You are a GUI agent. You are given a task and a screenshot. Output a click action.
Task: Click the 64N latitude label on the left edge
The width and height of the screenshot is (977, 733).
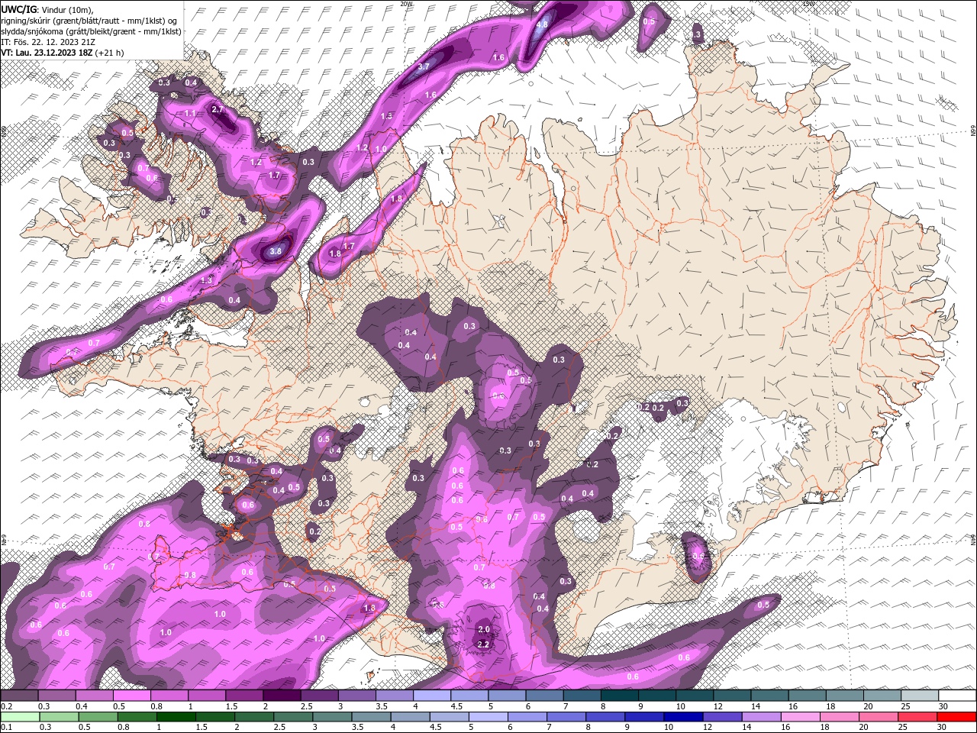click(x=4, y=539)
